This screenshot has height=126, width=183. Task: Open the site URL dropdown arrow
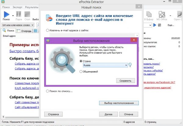point(137,35)
